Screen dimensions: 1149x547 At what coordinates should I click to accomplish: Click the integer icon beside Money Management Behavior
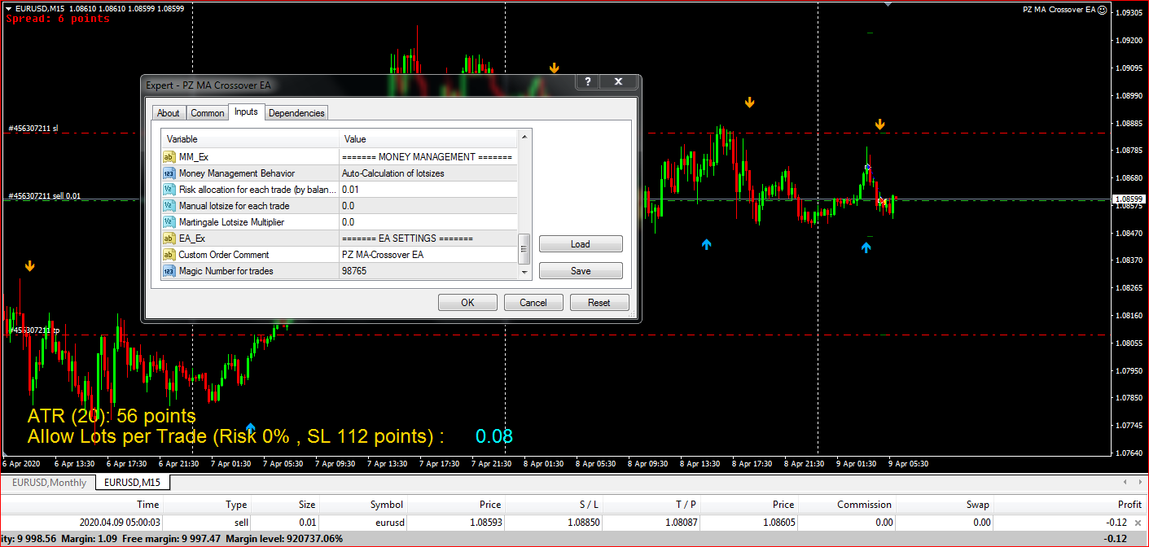169,173
